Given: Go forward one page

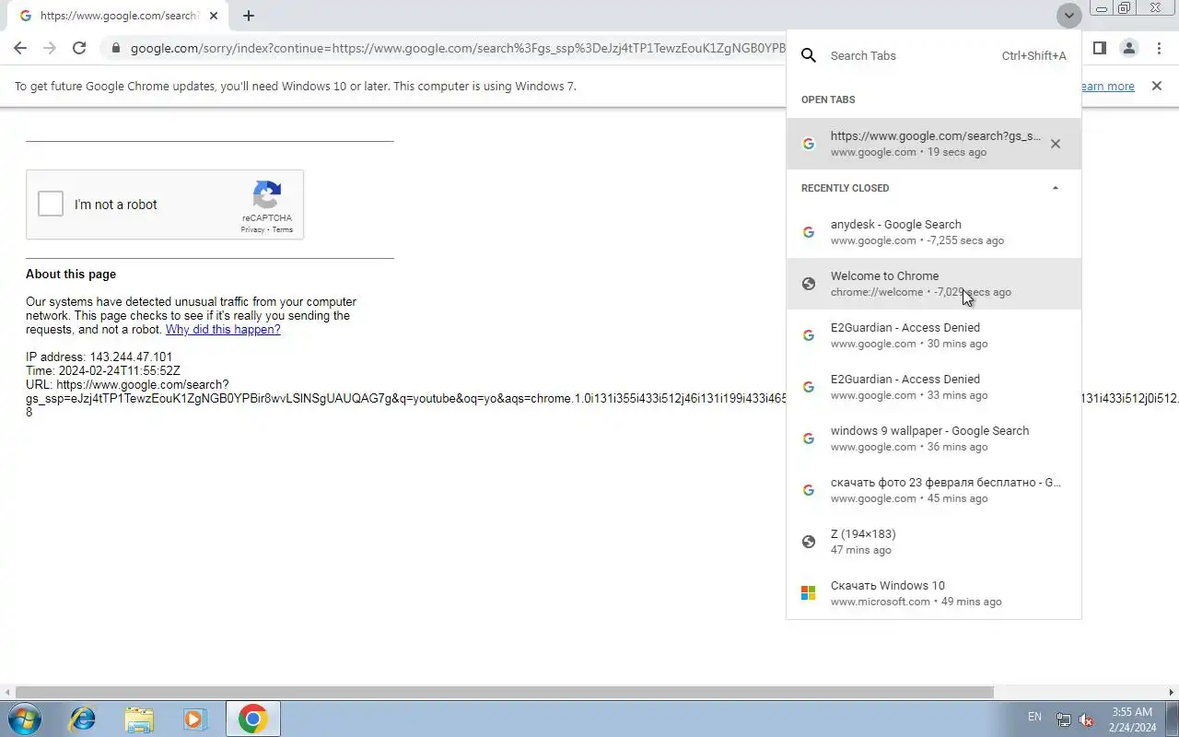Looking at the screenshot, I should point(50,48).
